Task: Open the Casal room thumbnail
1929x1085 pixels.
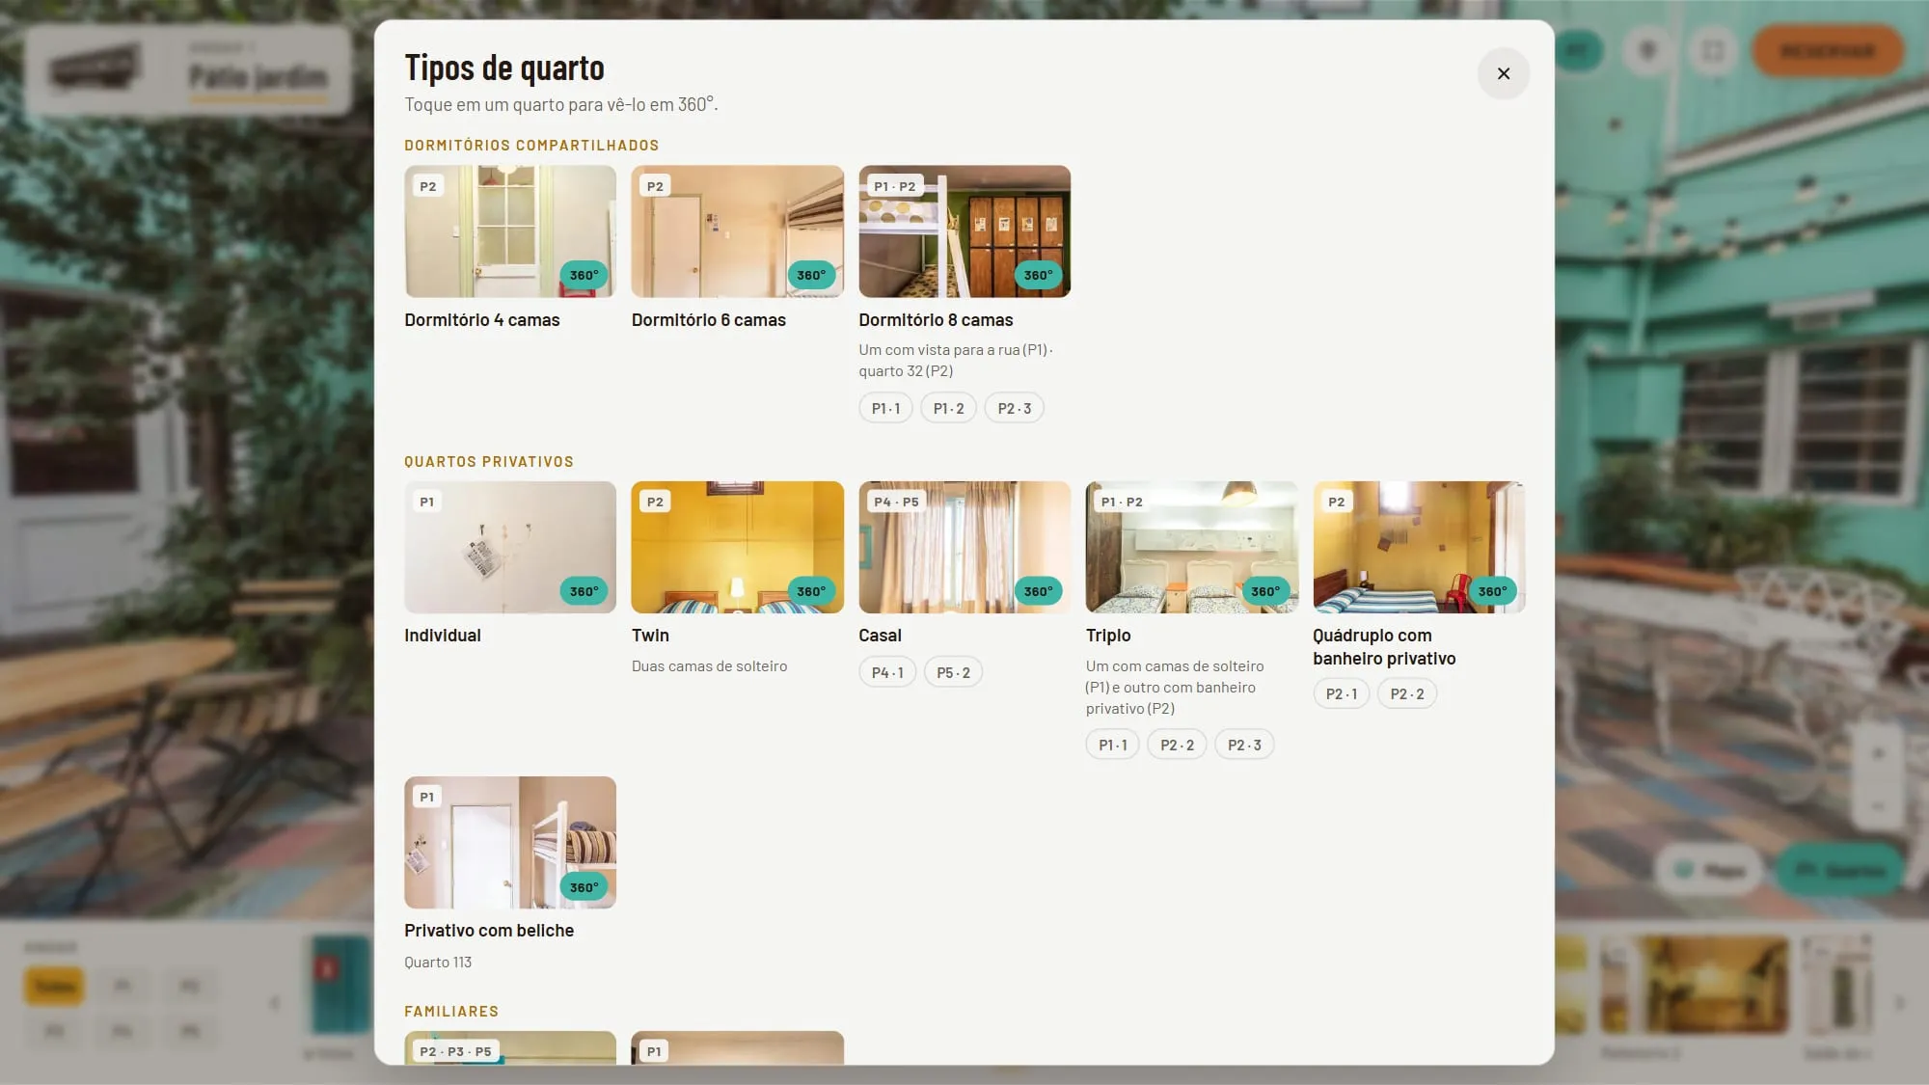Action: tap(964, 547)
